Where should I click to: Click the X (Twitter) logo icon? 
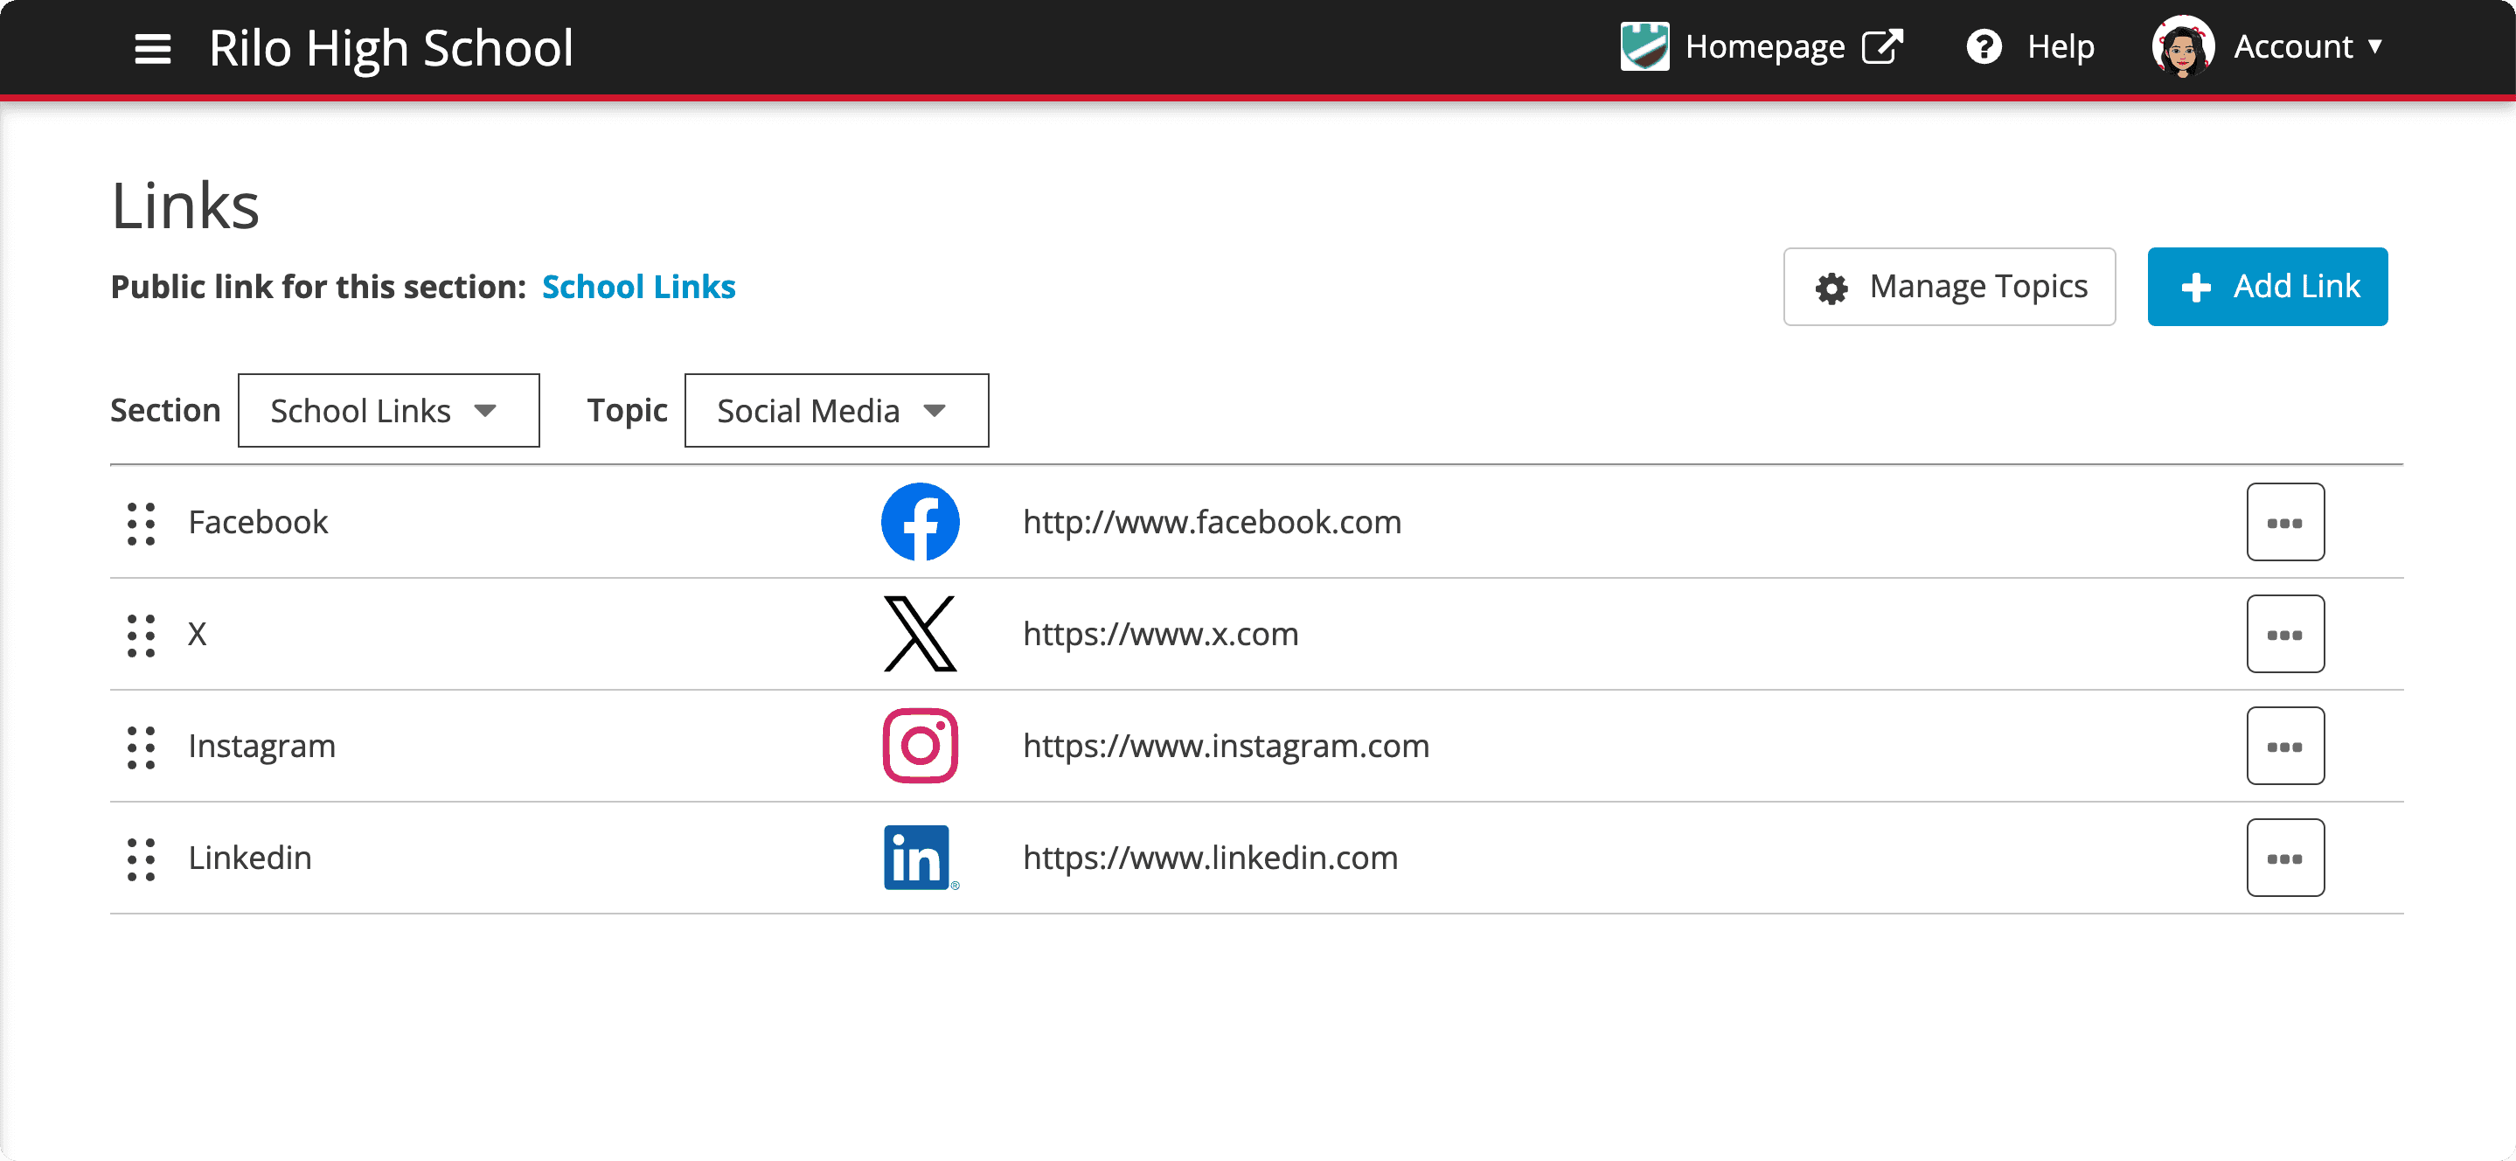(x=919, y=634)
